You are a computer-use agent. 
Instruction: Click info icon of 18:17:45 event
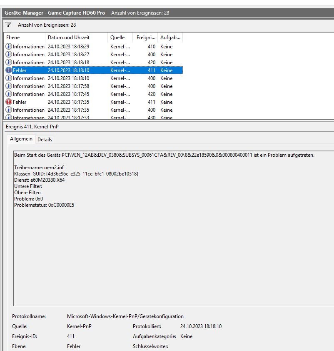point(8,94)
